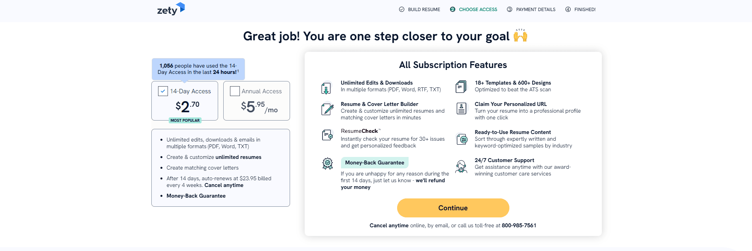
Task: Click the 1,056 people usage tooltip bubble
Action: point(198,69)
